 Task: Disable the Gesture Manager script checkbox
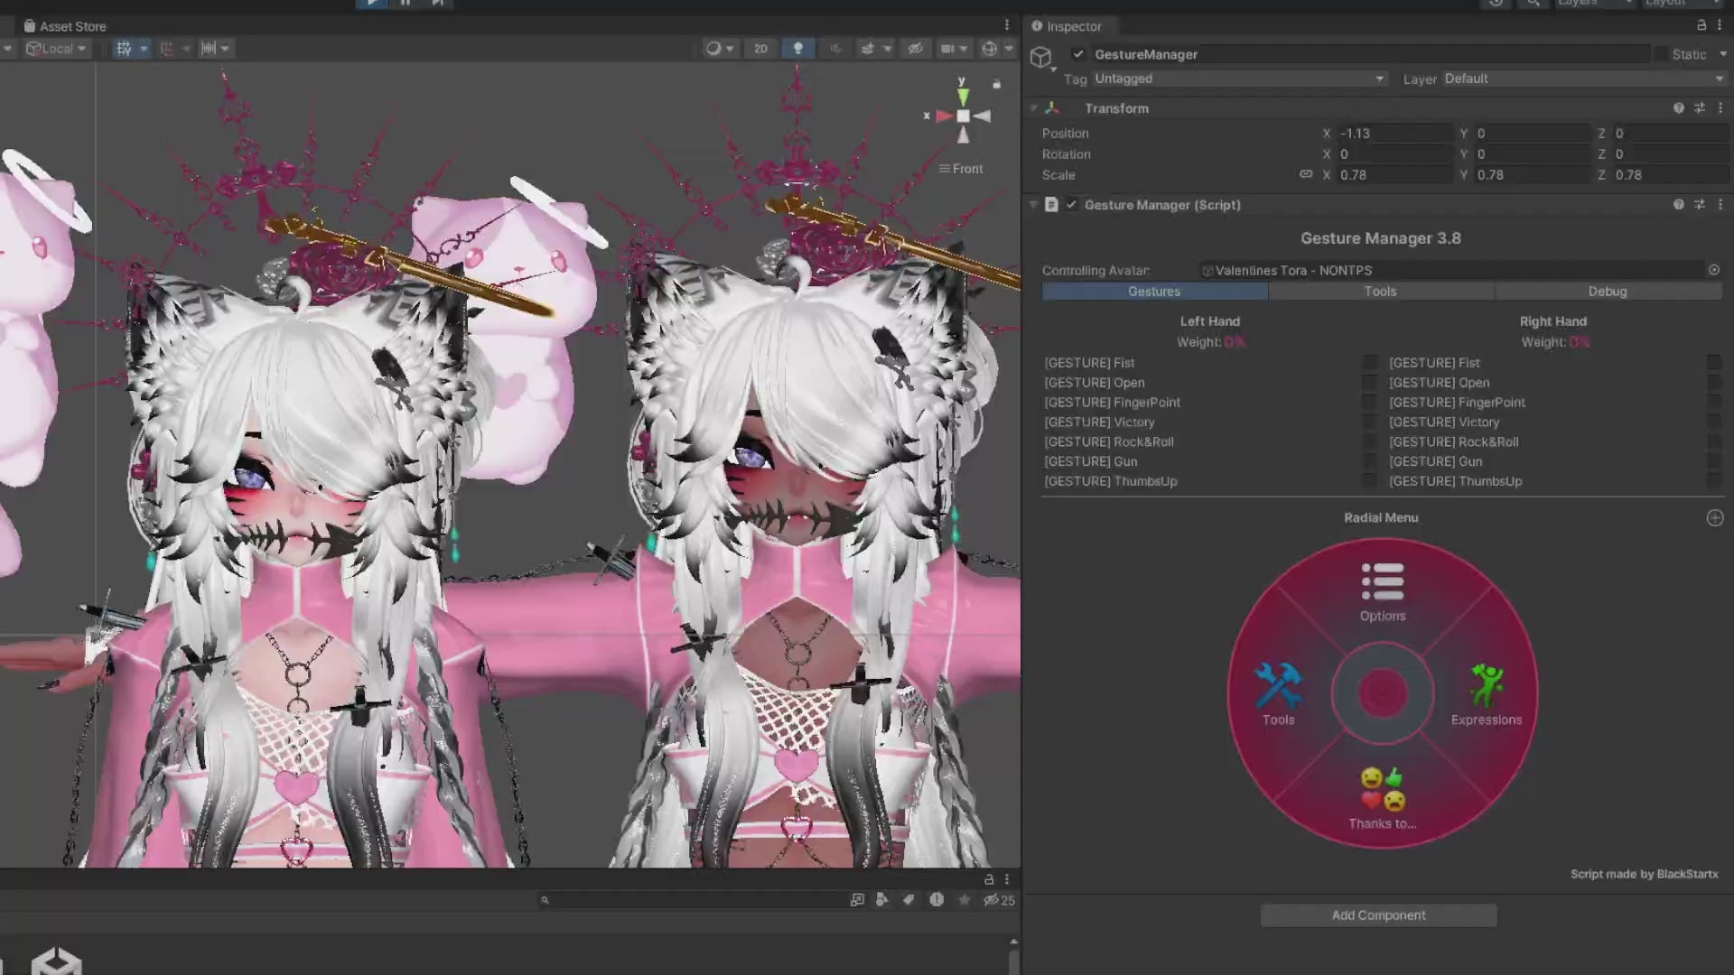pos(1071,205)
